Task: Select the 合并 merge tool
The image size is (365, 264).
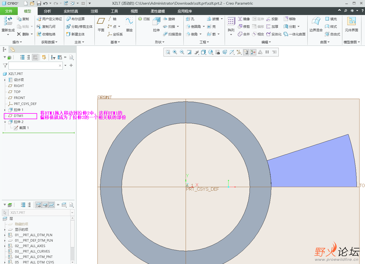Action: coord(244,34)
